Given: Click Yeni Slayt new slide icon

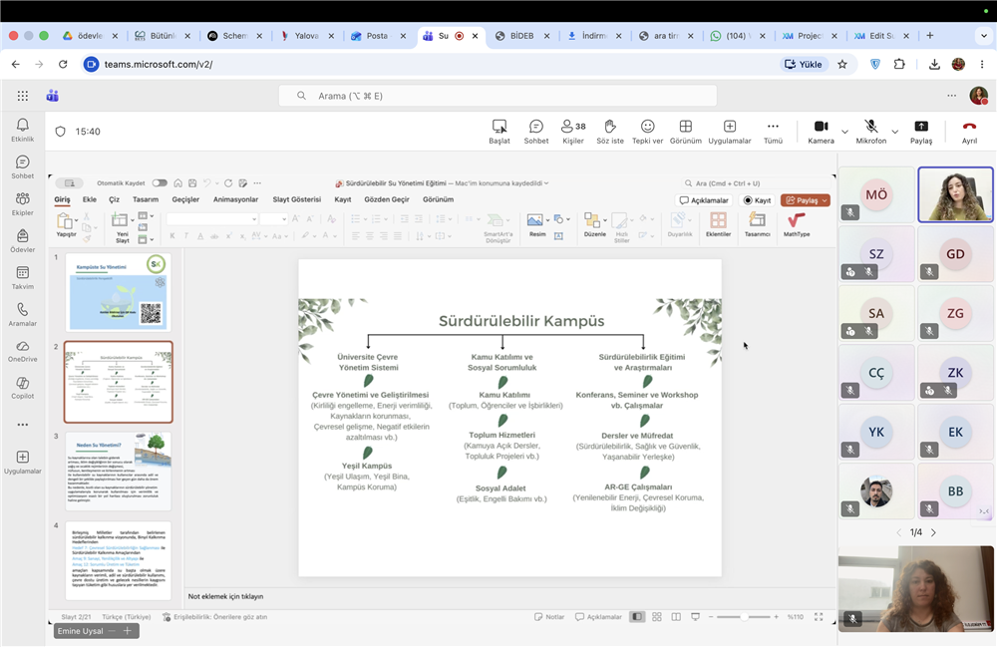Looking at the screenshot, I should point(120,221).
